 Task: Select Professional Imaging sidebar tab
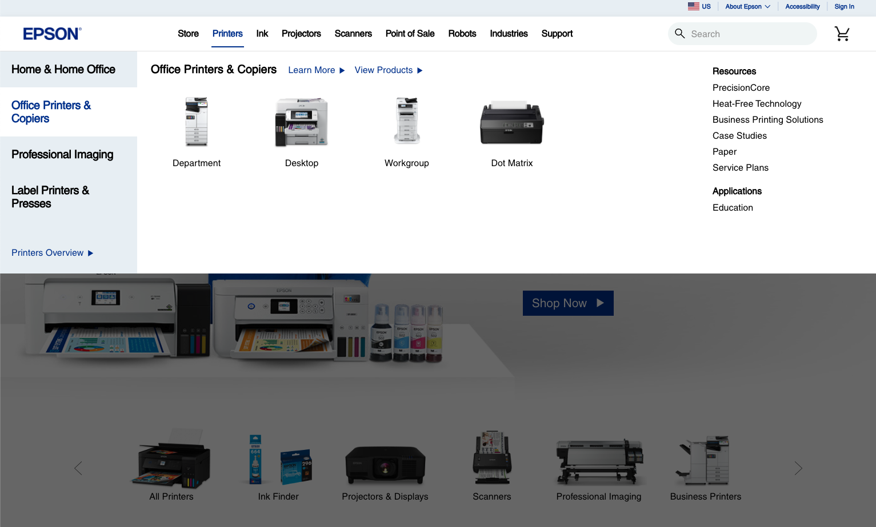coord(69,155)
